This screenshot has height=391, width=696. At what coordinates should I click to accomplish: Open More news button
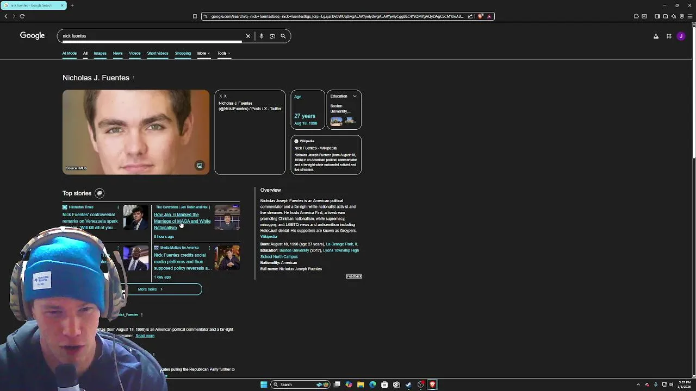[151, 289]
